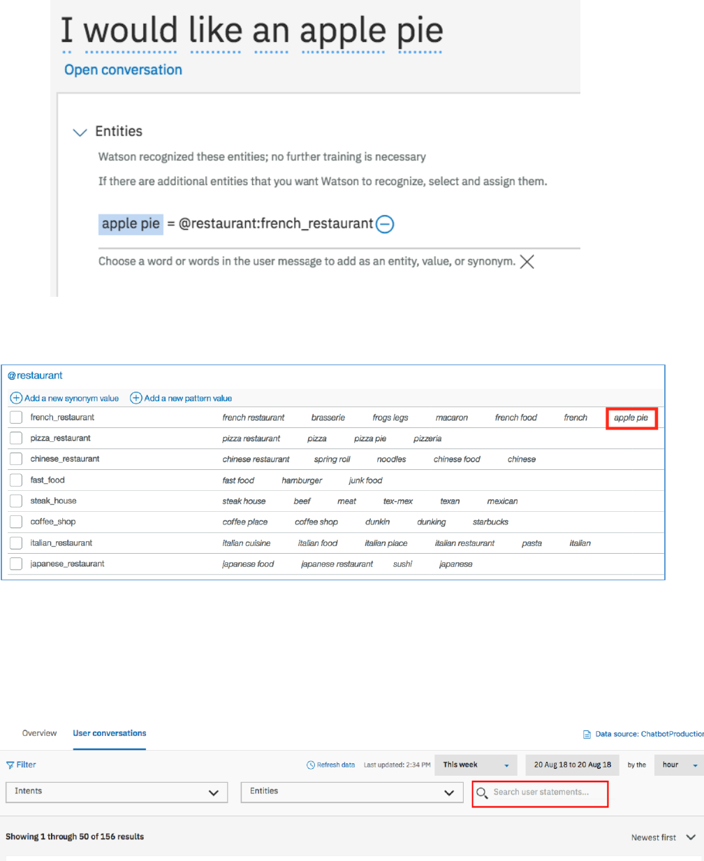Select the 'spring roll' synonym

[332, 459]
